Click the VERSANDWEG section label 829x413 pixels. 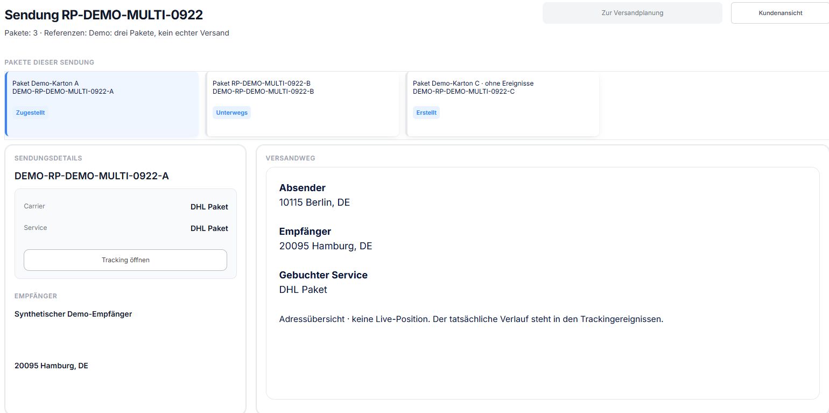tap(291, 158)
